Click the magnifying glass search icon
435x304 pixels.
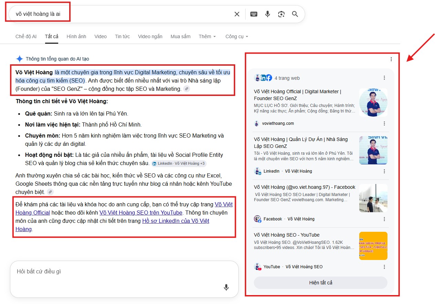pyautogui.click(x=295, y=14)
